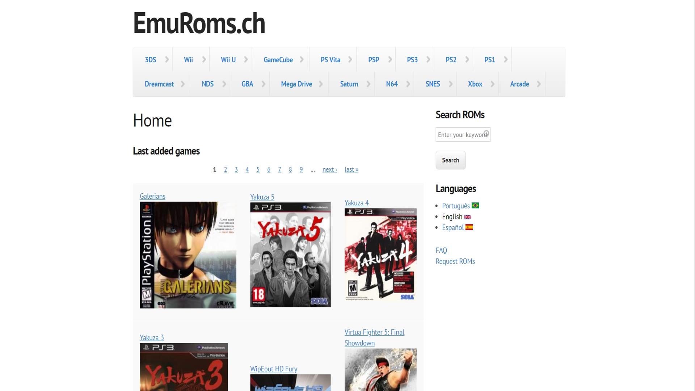Open the Yakuza 5 cover thumbnail
This screenshot has height=391, width=695.
(x=290, y=255)
